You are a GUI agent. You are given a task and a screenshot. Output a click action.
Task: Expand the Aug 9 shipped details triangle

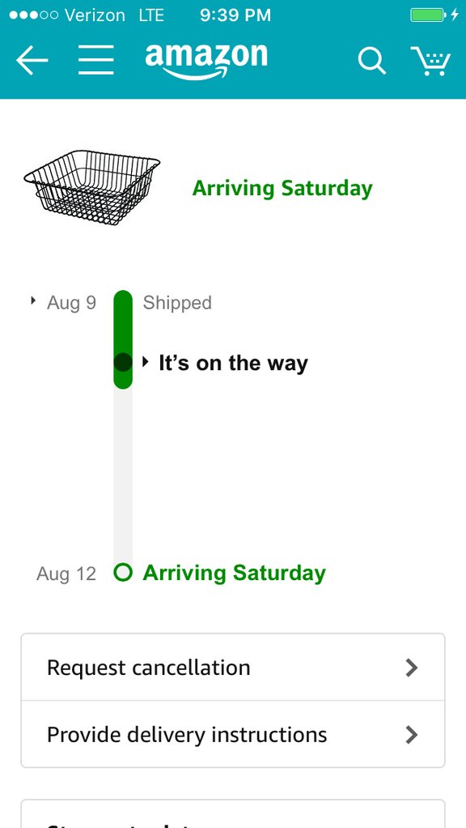click(33, 301)
